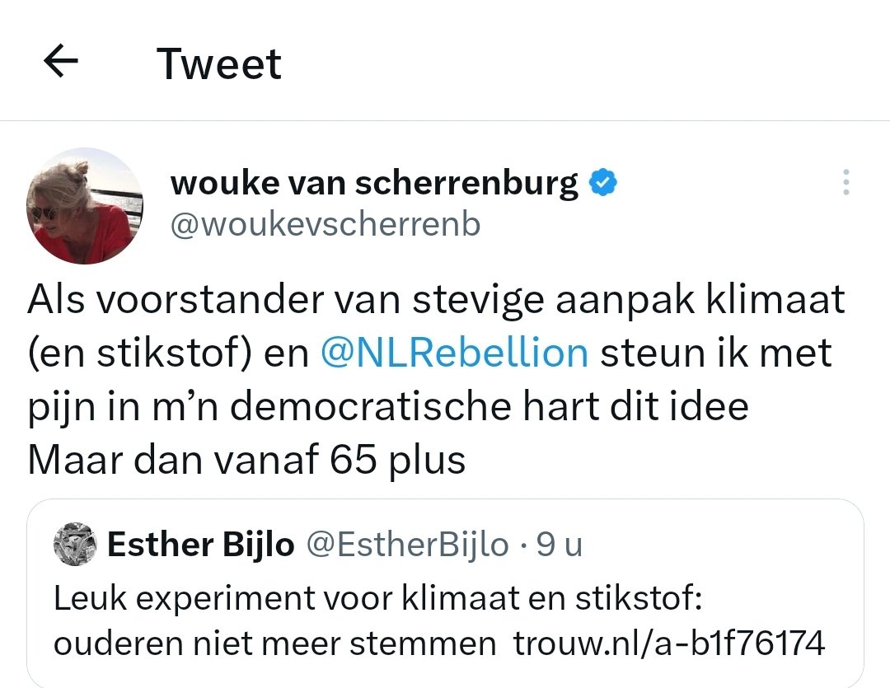890x688 pixels.
Task: Go back using the left arrow
Action: pos(61,61)
